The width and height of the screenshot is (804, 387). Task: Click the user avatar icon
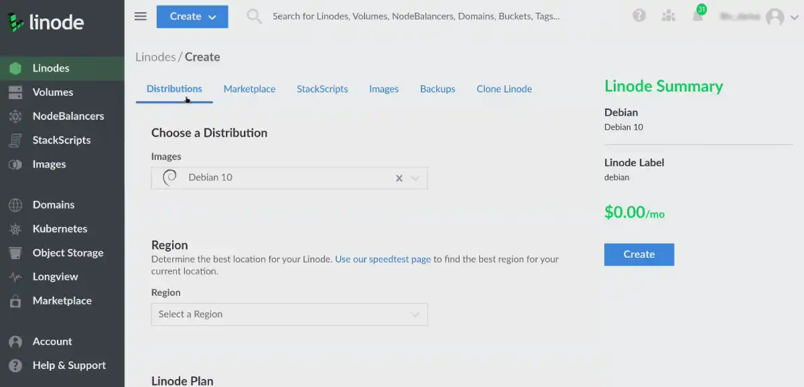775,17
